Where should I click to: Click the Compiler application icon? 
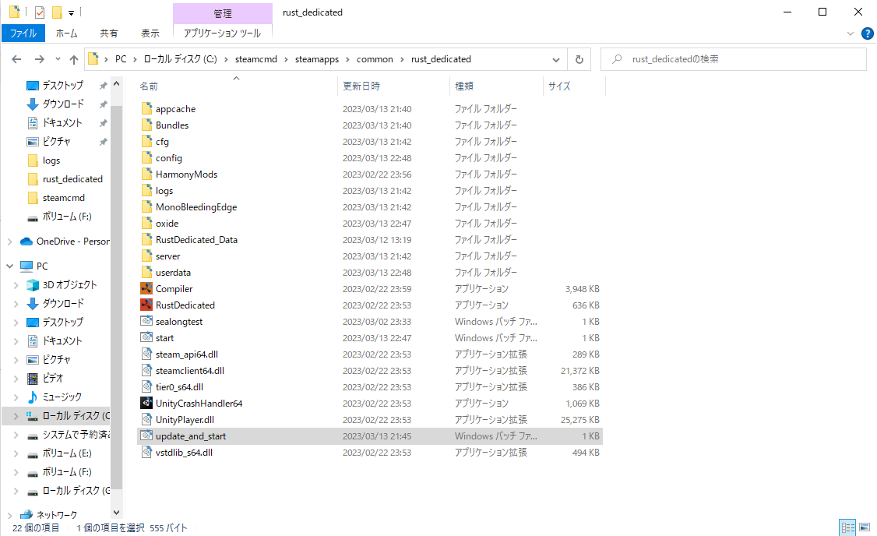coord(146,289)
